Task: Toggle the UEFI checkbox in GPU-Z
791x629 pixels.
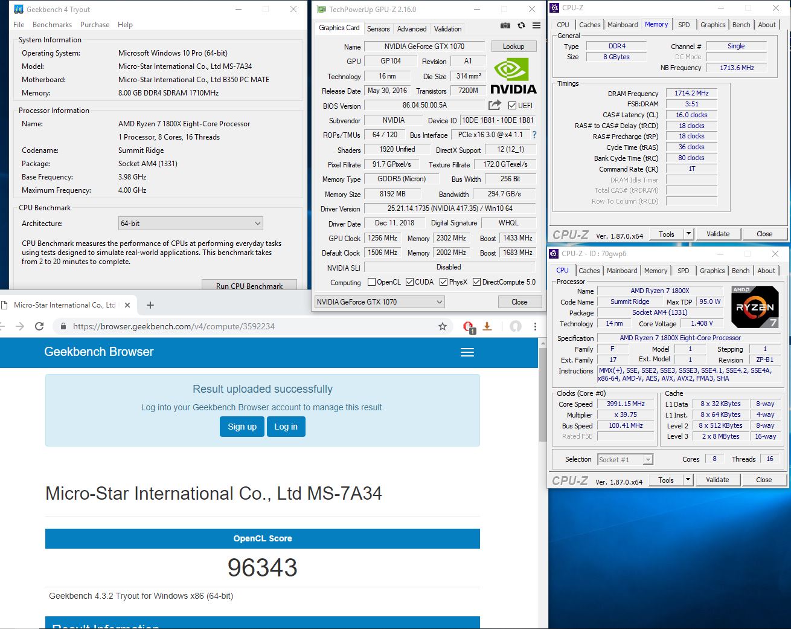Action: coord(512,105)
